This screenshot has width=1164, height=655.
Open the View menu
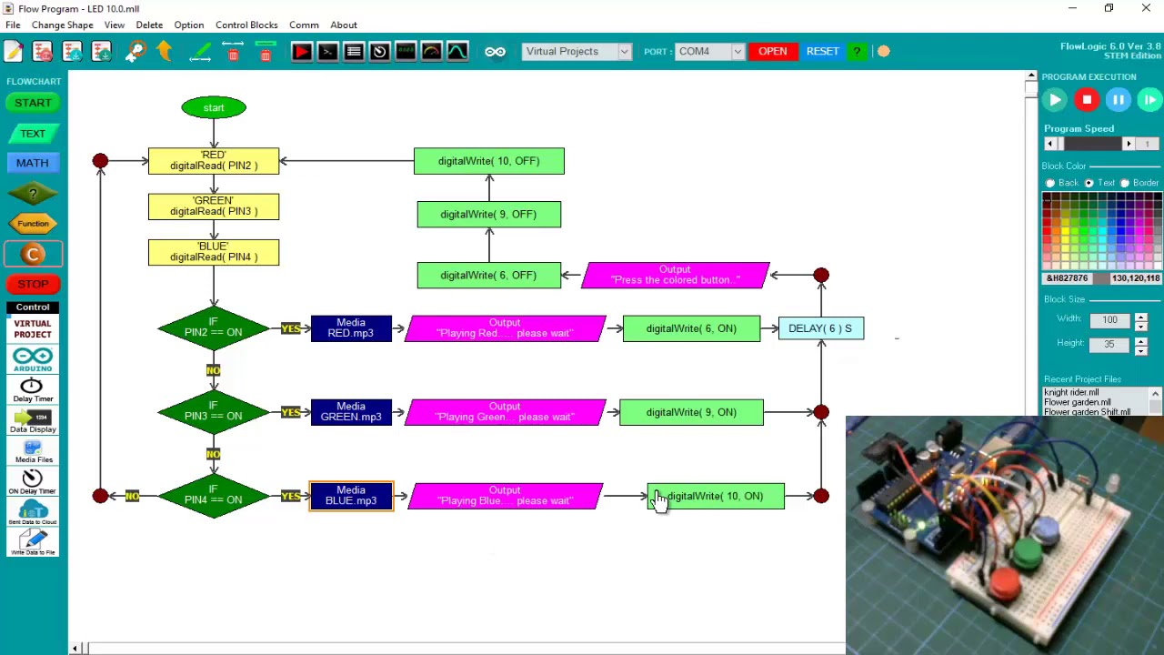tap(115, 25)
